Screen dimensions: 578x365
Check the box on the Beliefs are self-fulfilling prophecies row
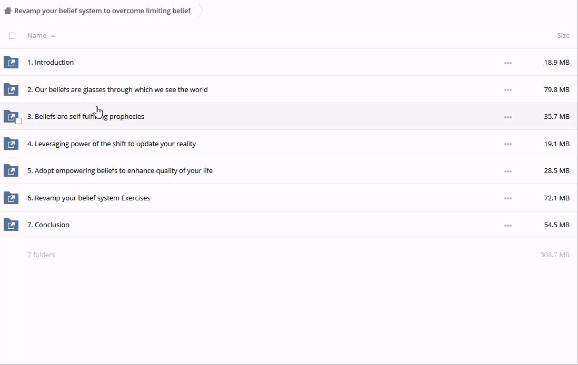point(18,121)
